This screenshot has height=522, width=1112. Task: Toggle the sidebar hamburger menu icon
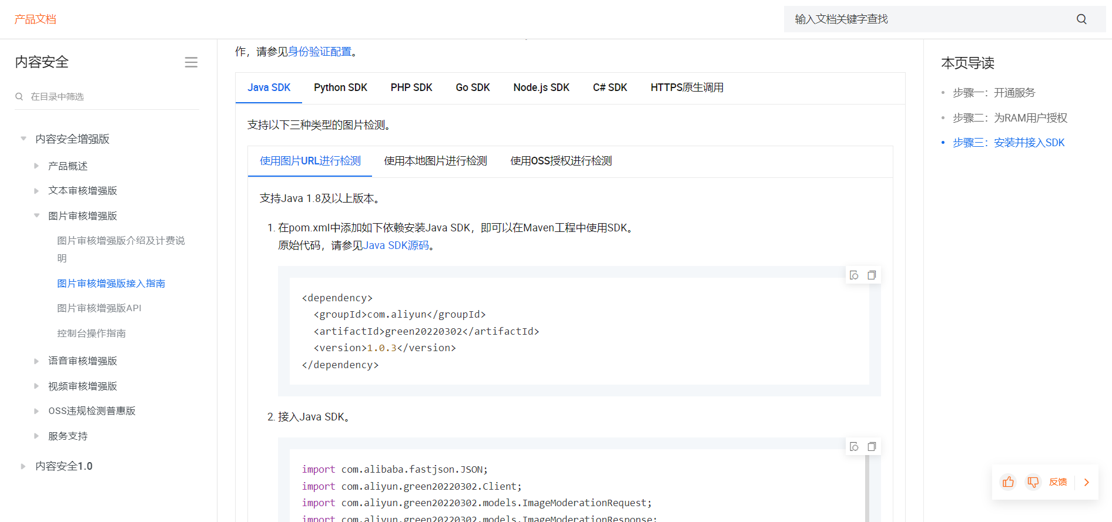(191, 62)
